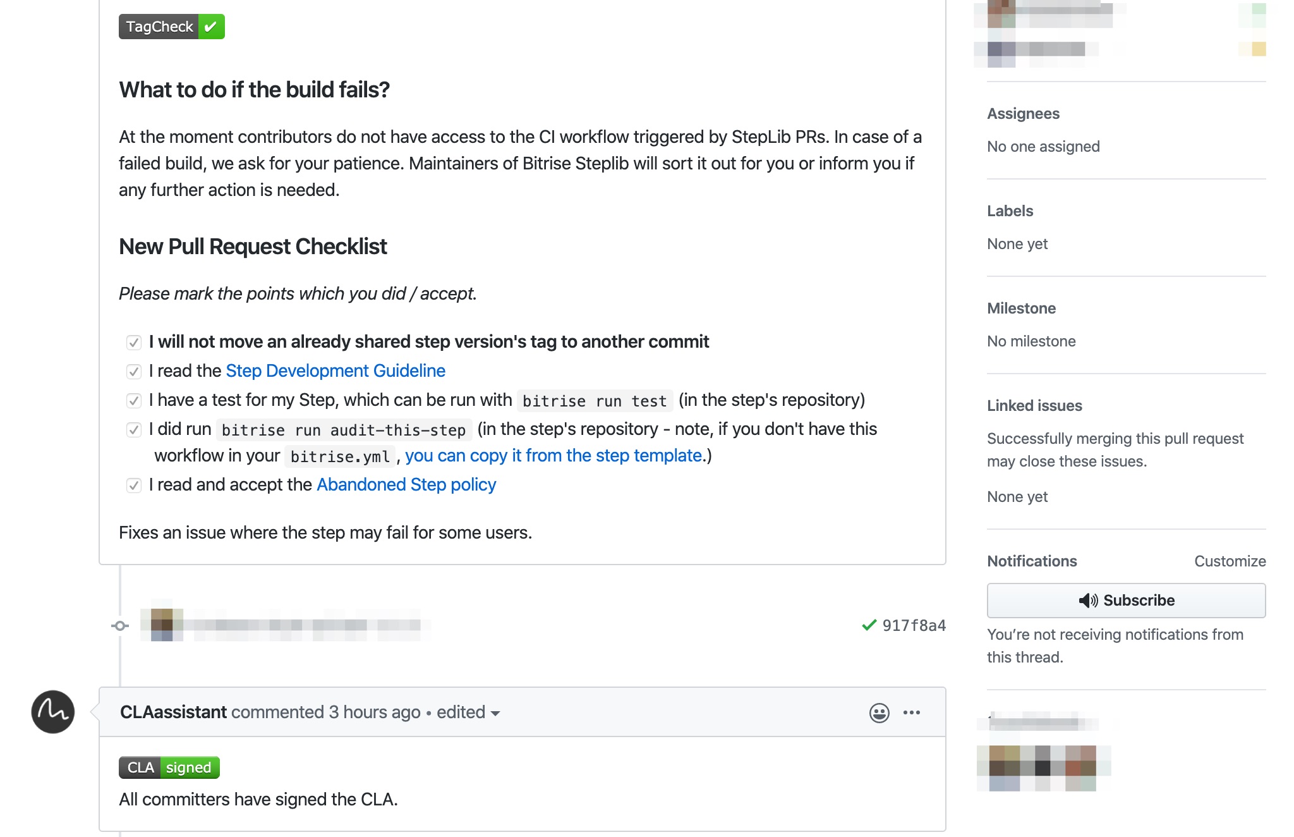The height and width of the screenshot is (837, 1294).
Task: Open the Labels section
Action: pyautogui.click(x=1010, y=211)
